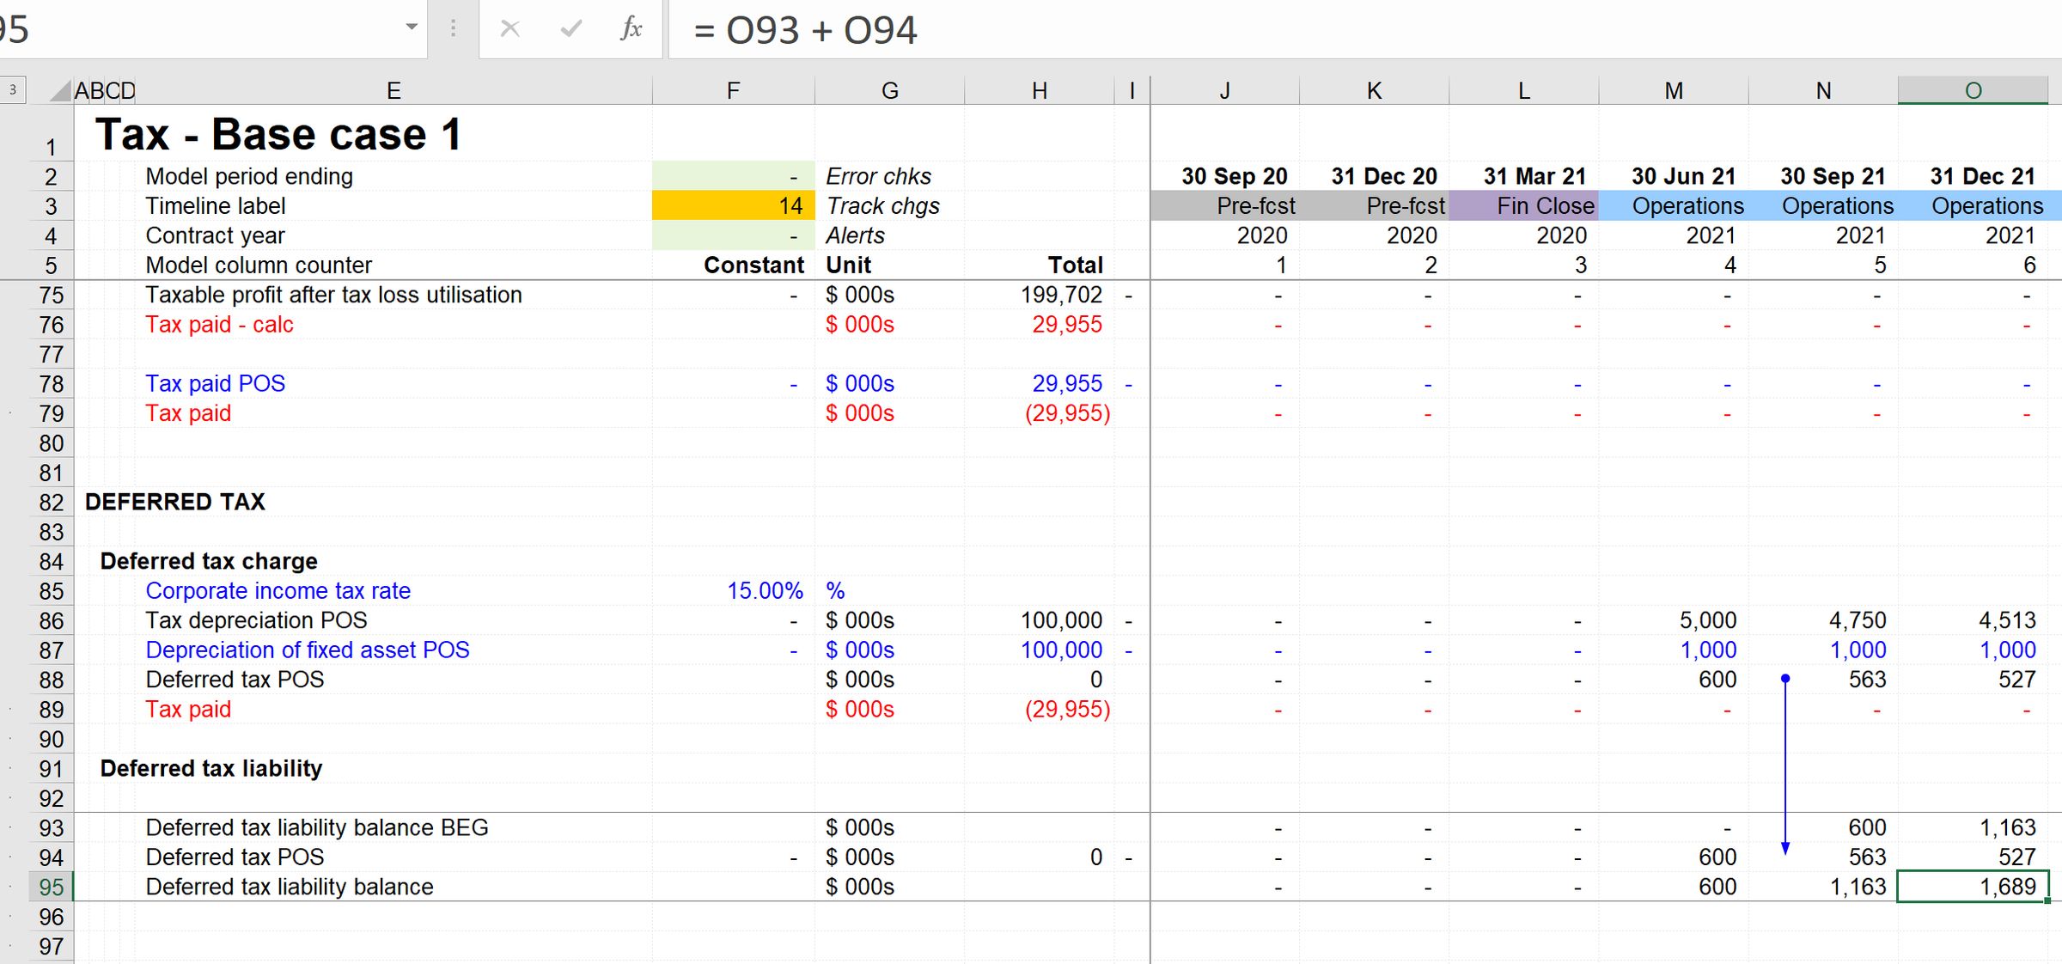Click the green cell F2 model period ending input
Image resolution: width=2062 pixels, height=964 pixels.
point(733,173)
